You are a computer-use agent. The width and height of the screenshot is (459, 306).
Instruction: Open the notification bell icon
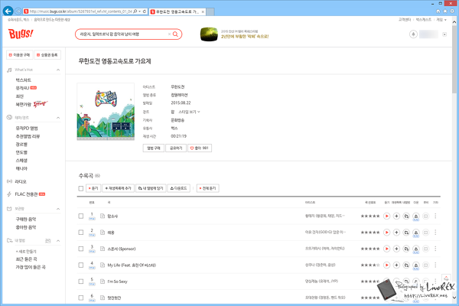point(413,34)
